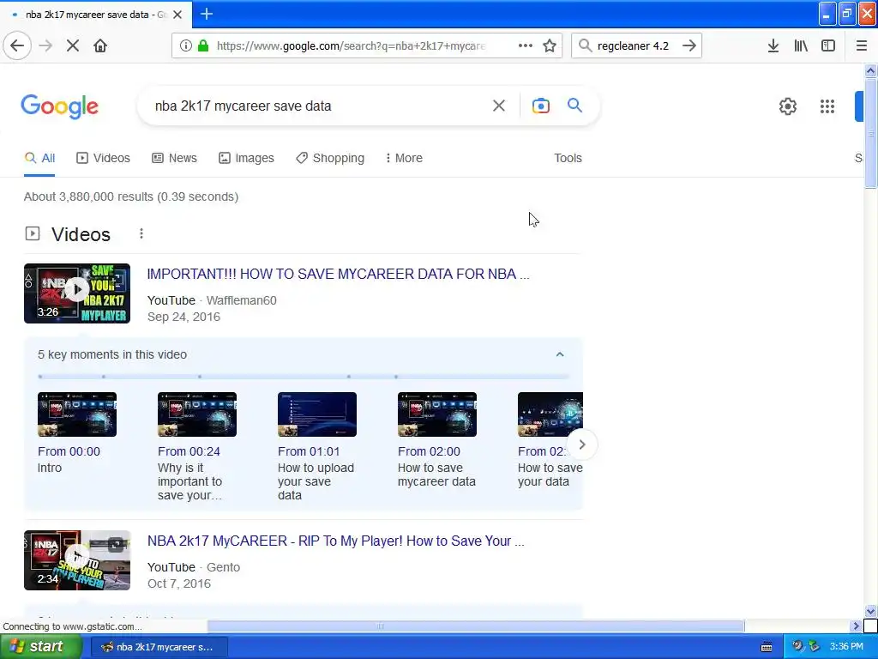Screen dimensions: 878x659
Task: Clear the Google search query
Action: (x=499, y=106)
